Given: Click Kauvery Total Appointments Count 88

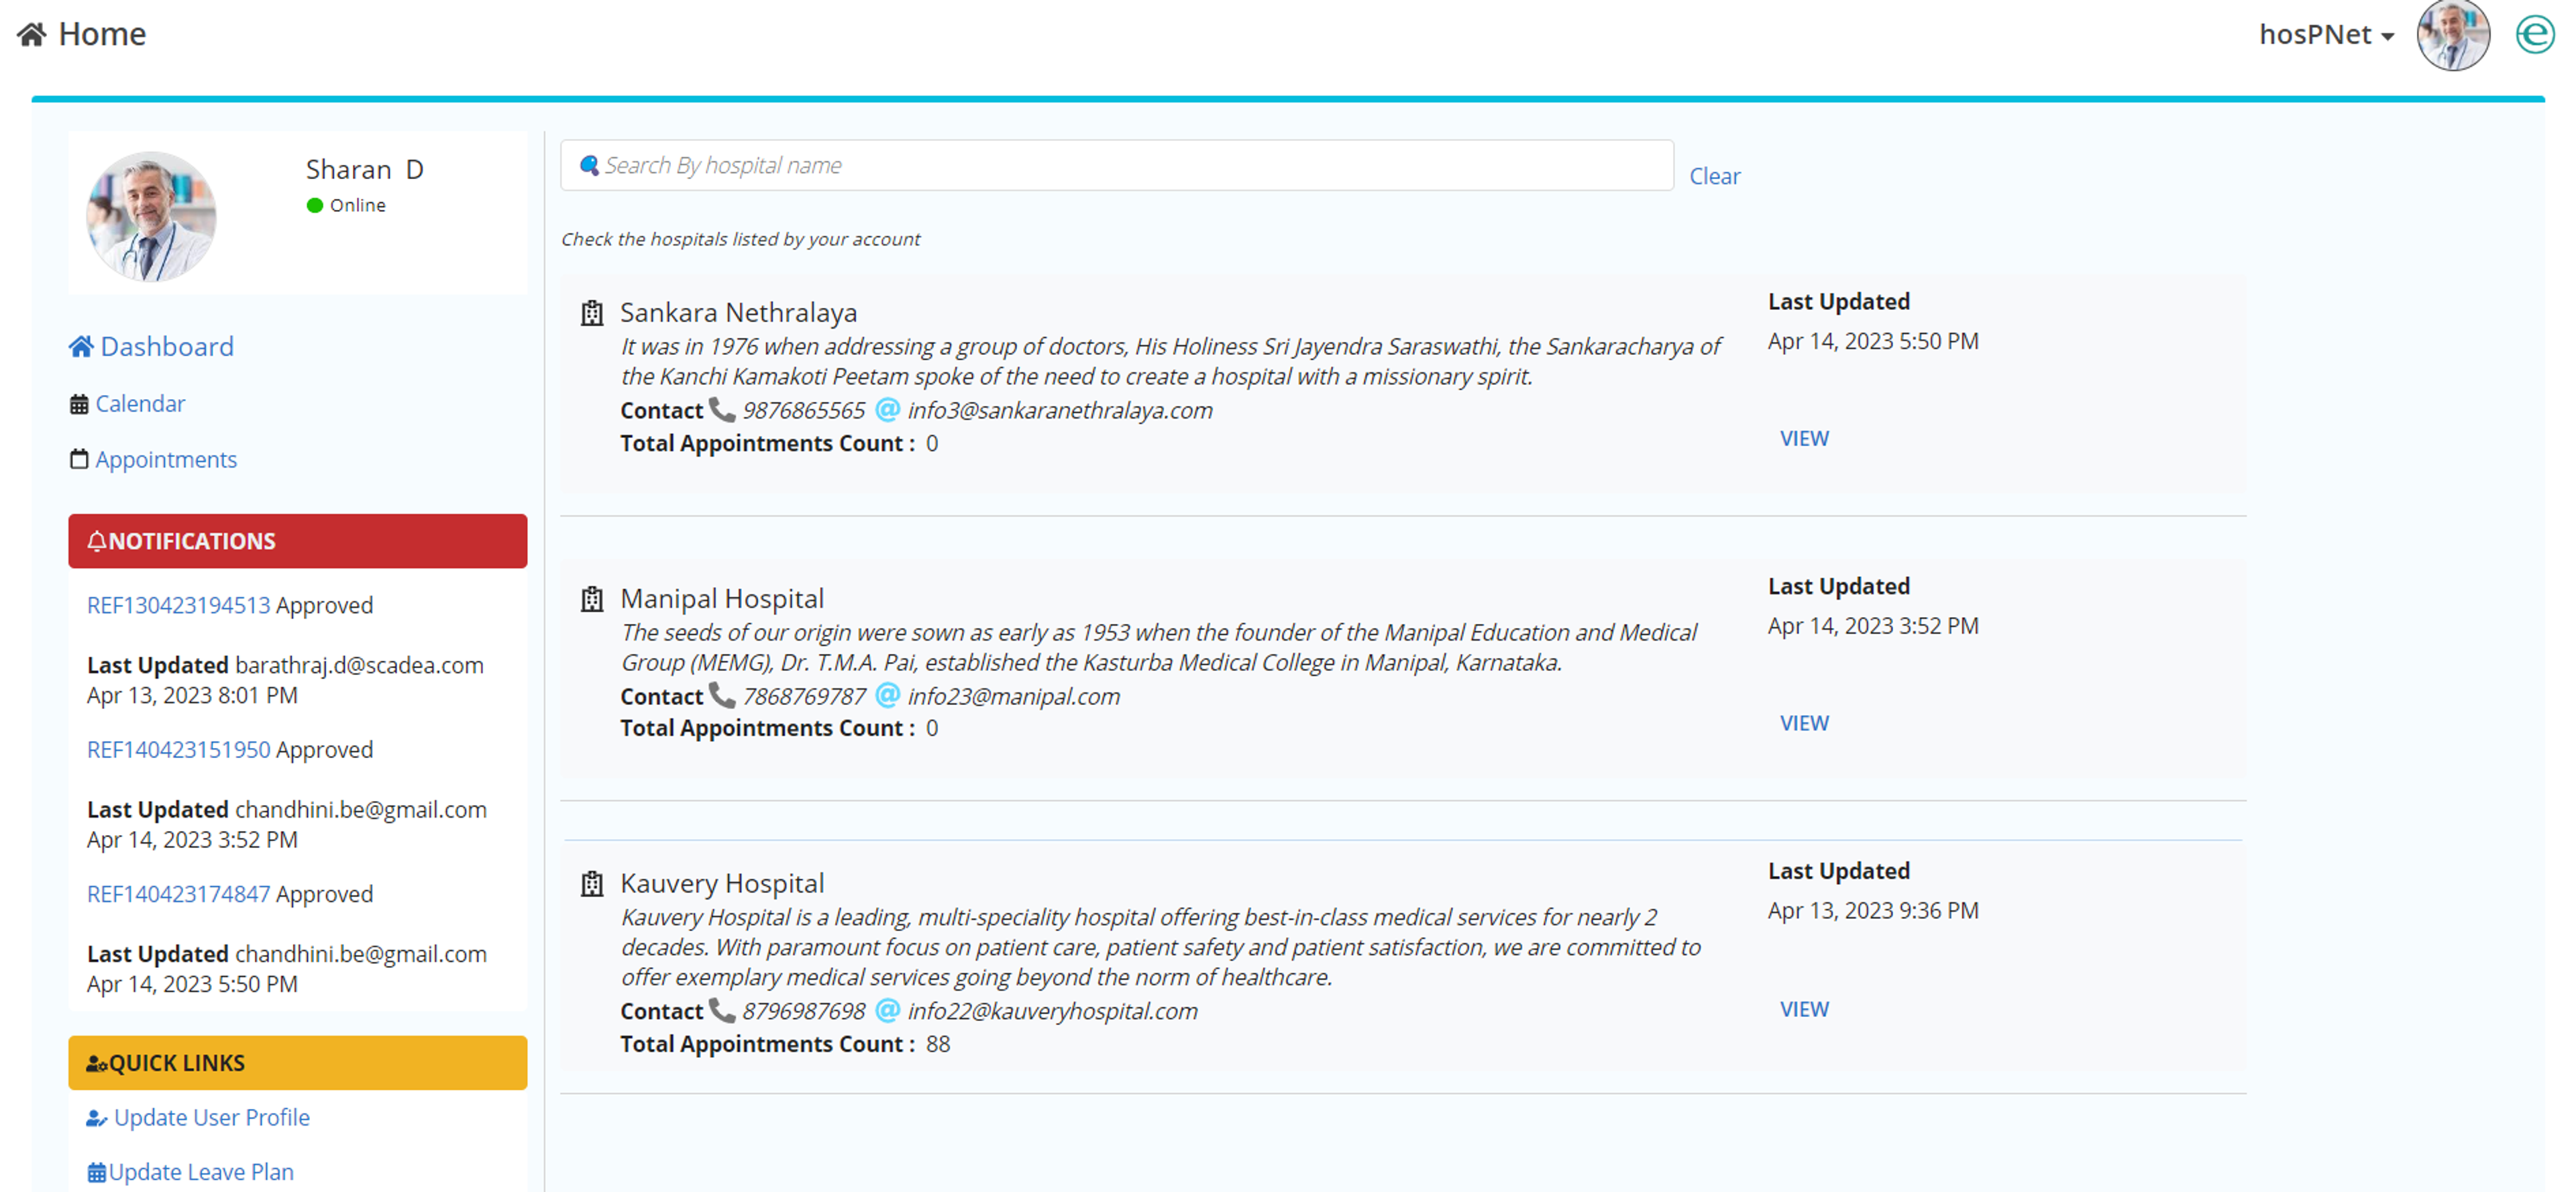Looking at the screenshot, I should [x=785, y=1044].
